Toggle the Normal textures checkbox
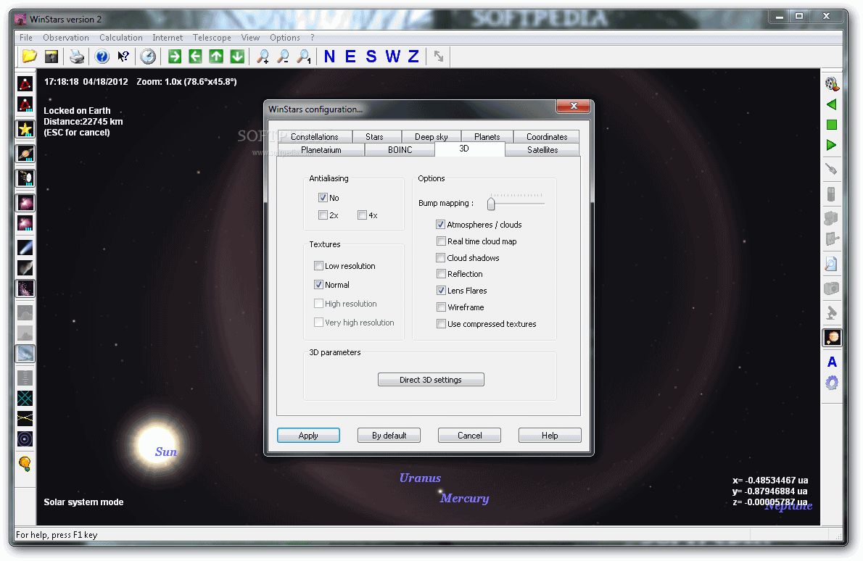 point(318,284)
